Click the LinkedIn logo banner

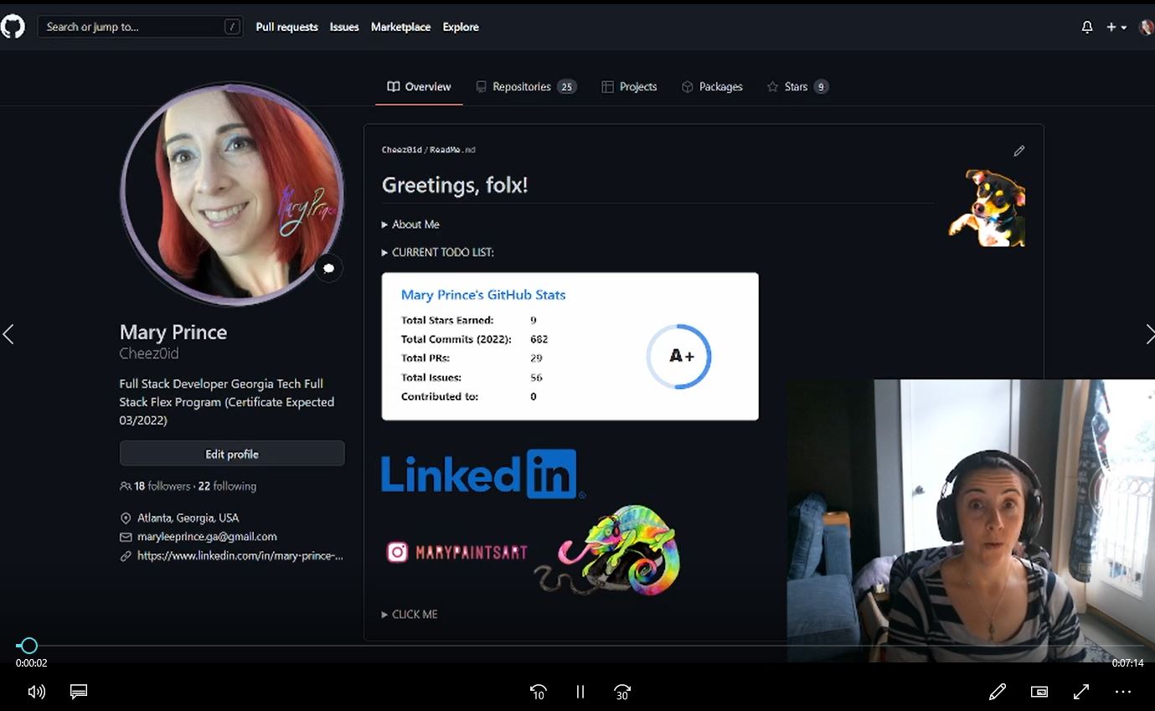pos(482,474)
